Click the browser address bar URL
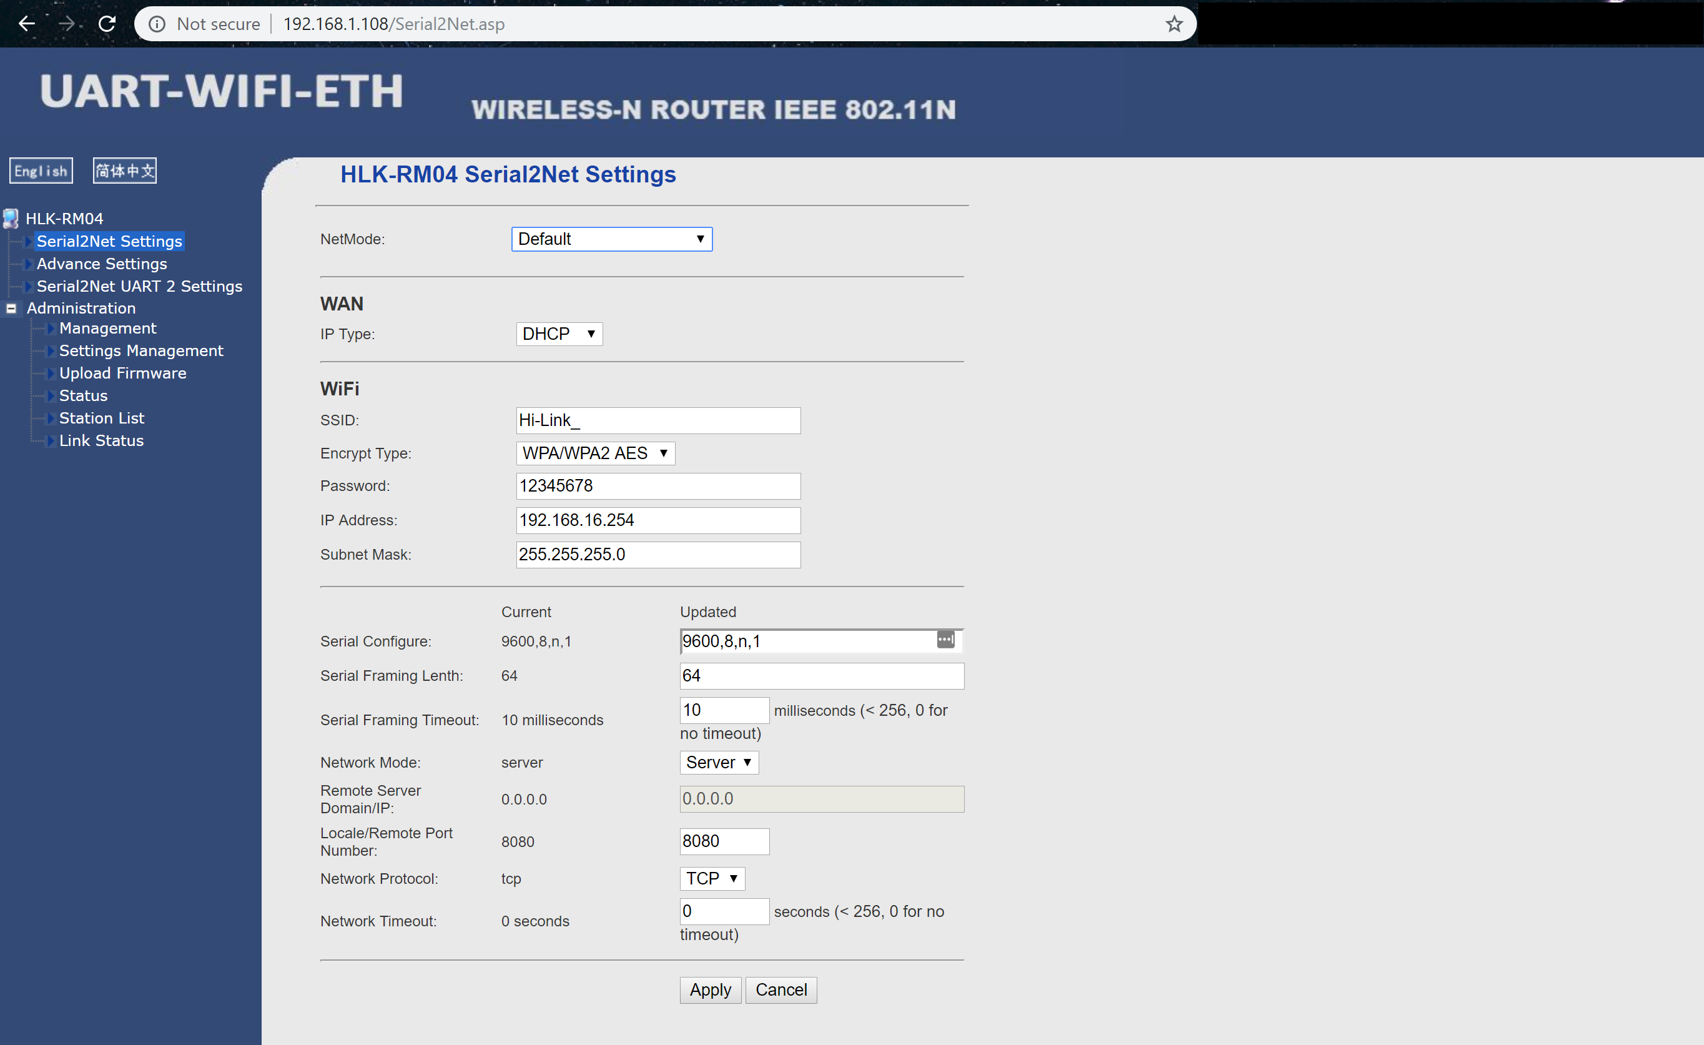Image resolution: width=1704 pixels, height=1045 pixels. point(394,24)
